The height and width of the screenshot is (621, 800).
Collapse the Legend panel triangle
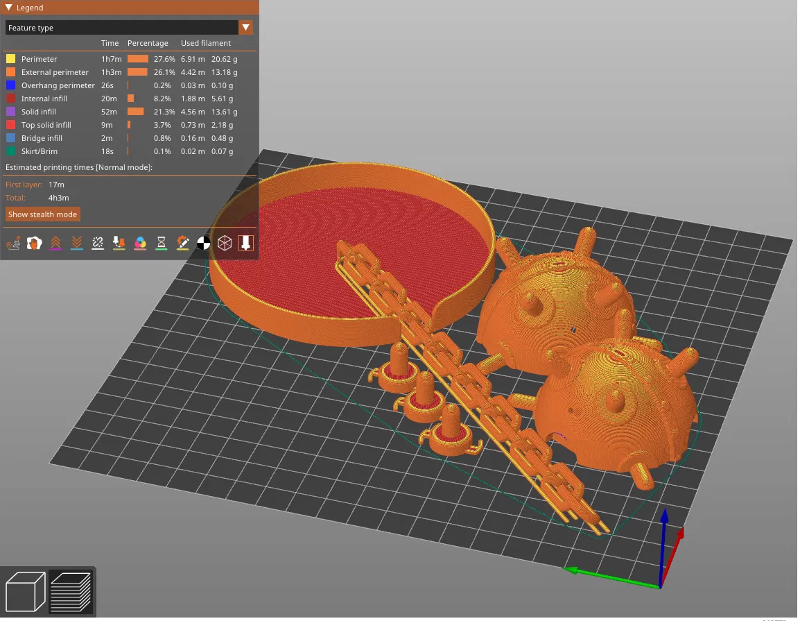pos(9,7)
